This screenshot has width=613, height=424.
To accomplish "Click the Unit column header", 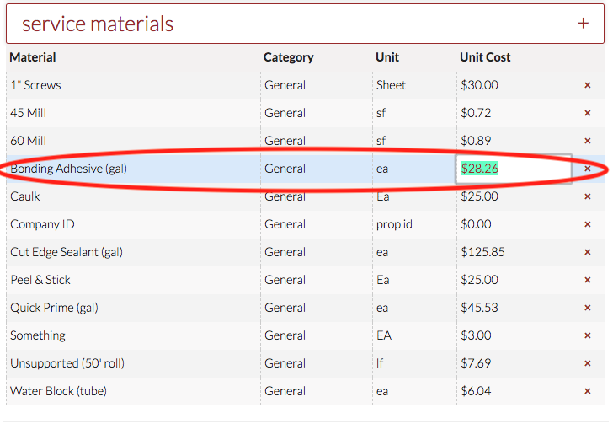I will tap(387, 57).
